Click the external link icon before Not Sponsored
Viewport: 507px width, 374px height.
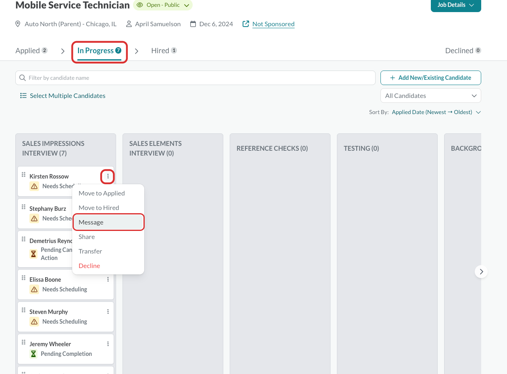tap(245, 24)
